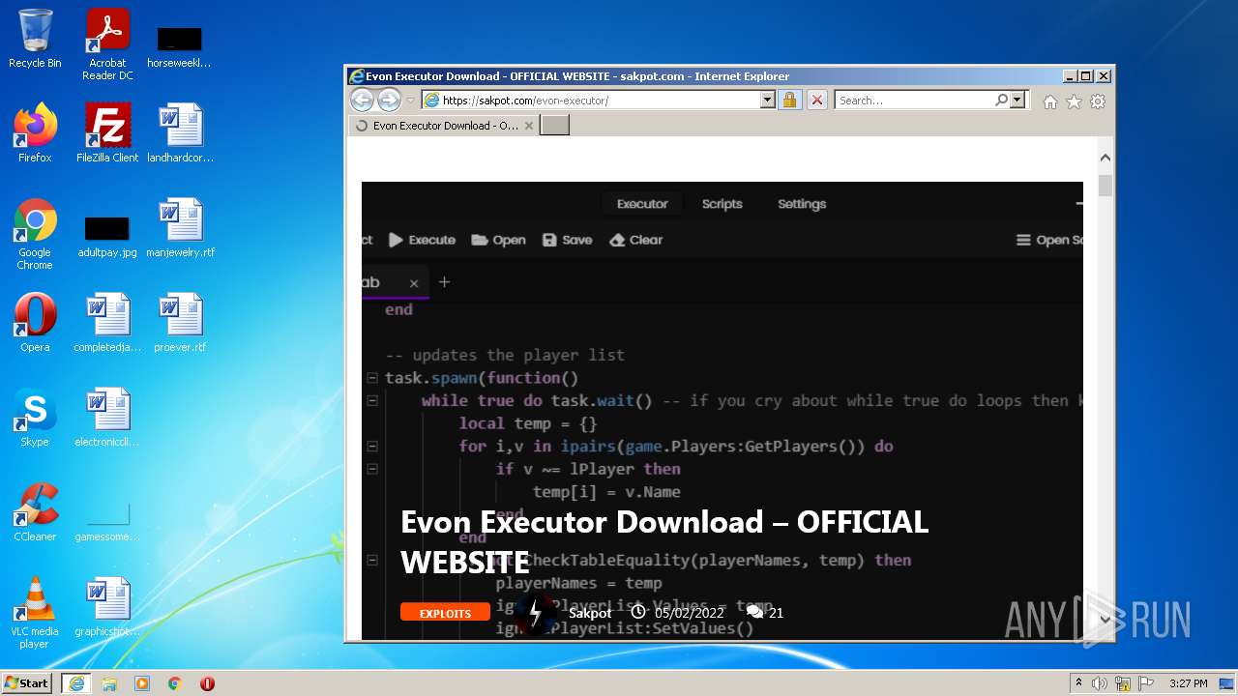1238x696 pixels.
Task: Open horseweekl desktop file
Action: coord(180,46)
